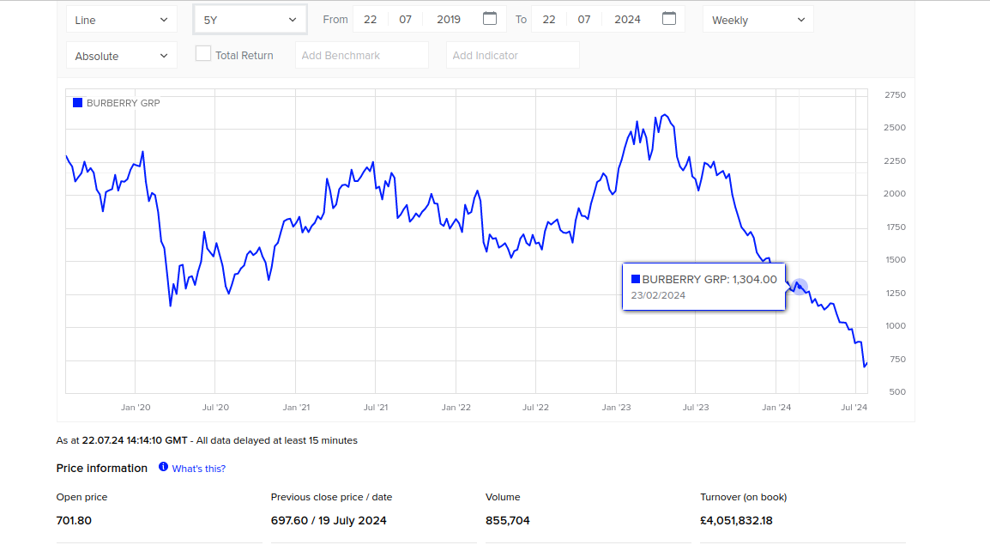The width and height of the screenshot is (990, 545).
Task: Click the chart tooltip showing 1,304.00
Action: (703, 287)
